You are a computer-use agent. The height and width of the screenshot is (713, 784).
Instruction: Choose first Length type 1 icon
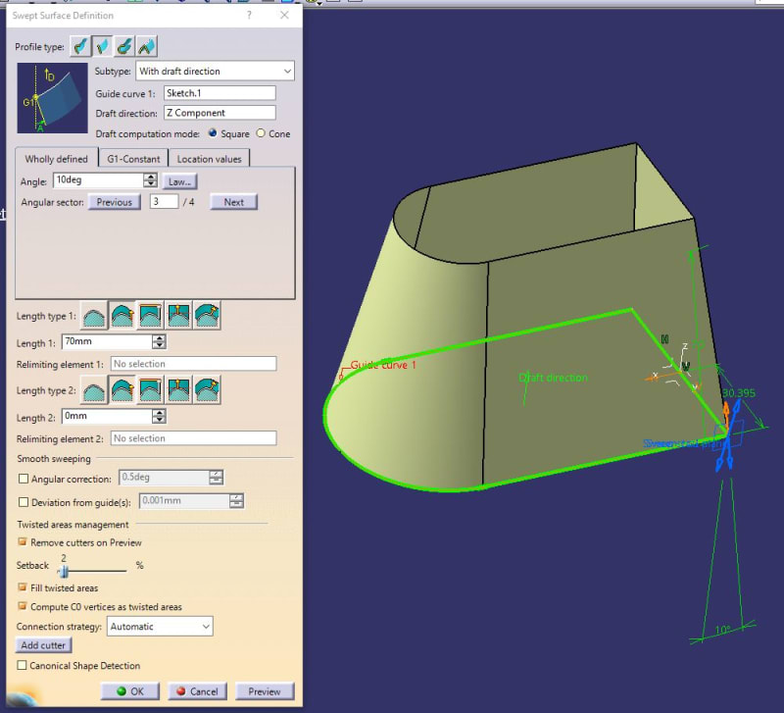(x=94, y=315)
